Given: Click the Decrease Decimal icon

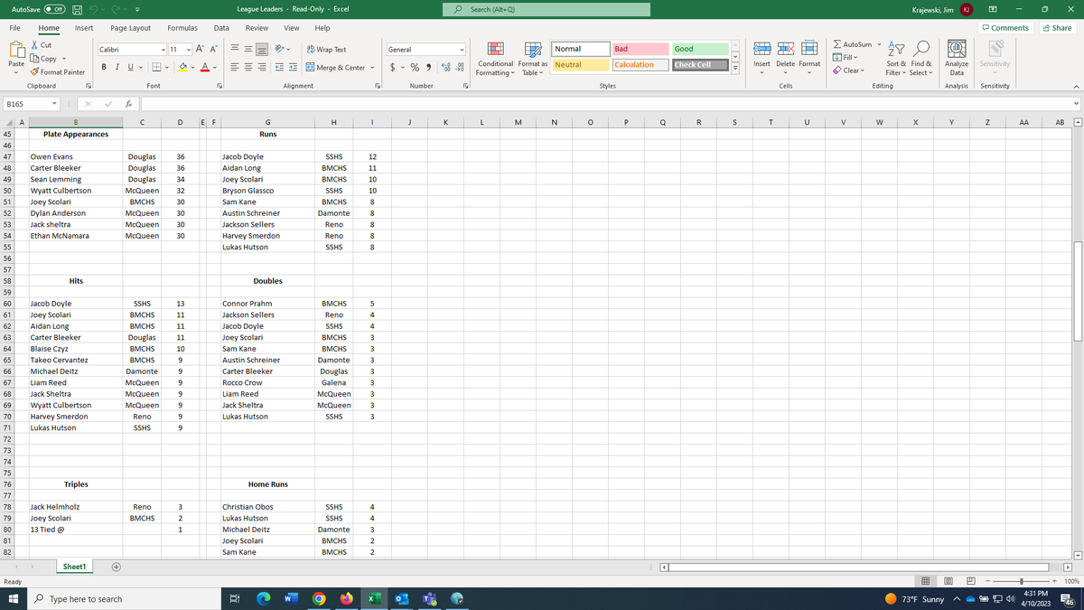Looking at the screenshot, I should point(460,68).
